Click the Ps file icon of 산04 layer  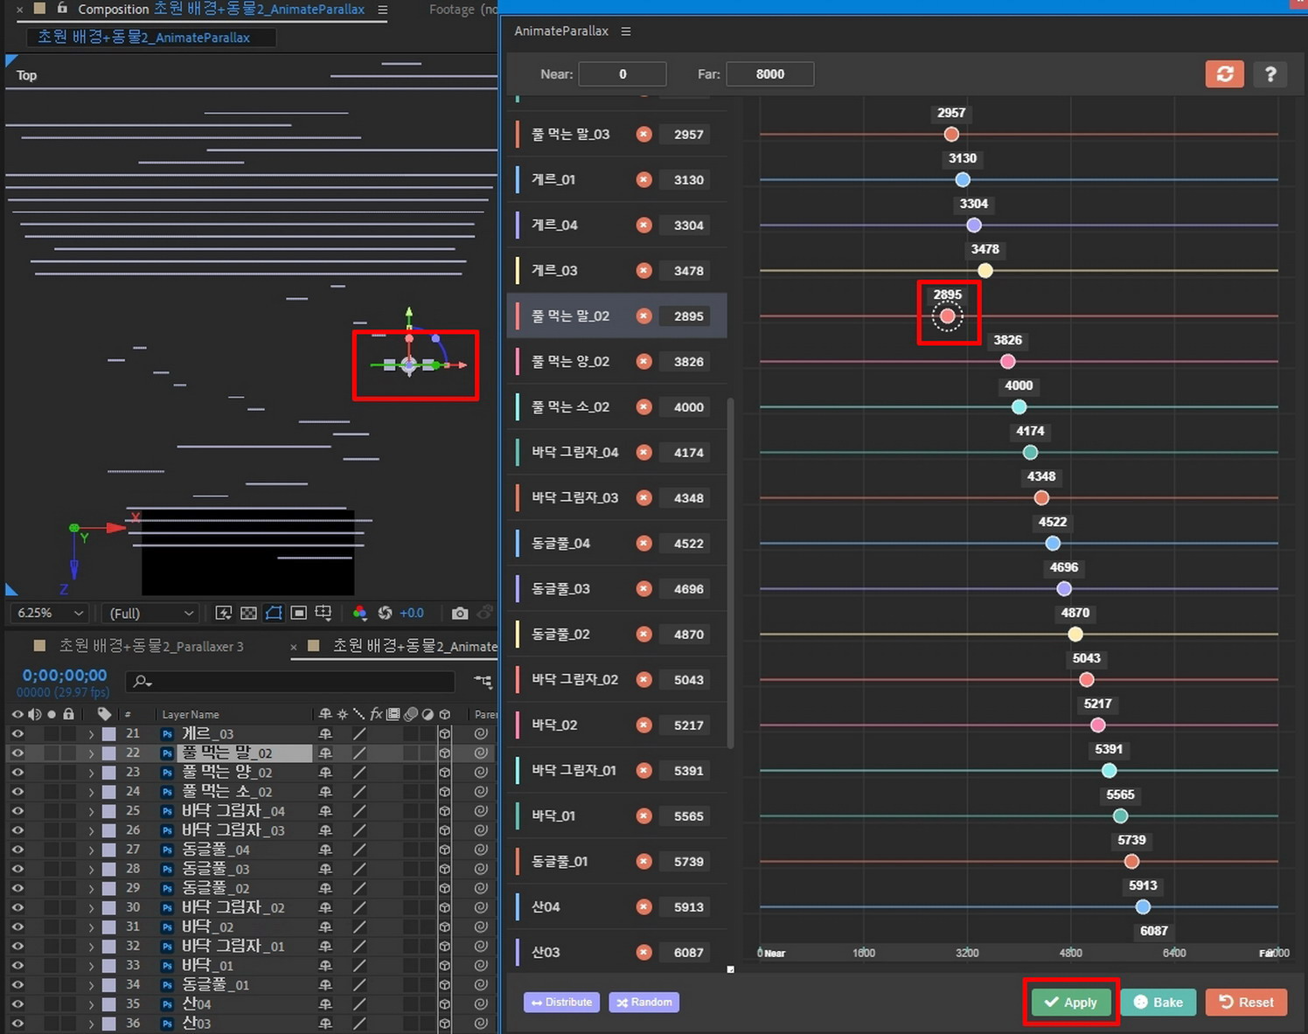point(167,1004)
